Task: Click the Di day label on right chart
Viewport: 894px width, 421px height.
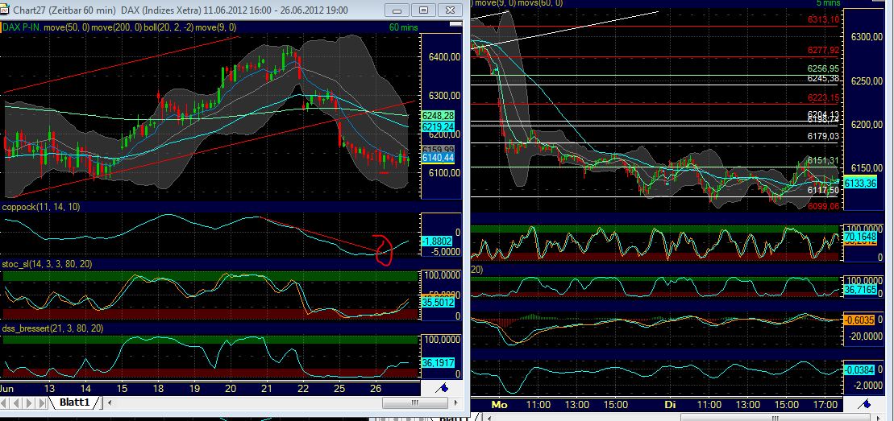Action: 671,404
